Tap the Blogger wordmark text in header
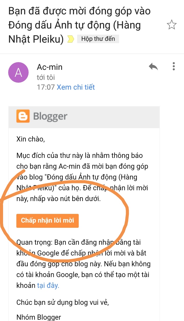 (50, 116)
